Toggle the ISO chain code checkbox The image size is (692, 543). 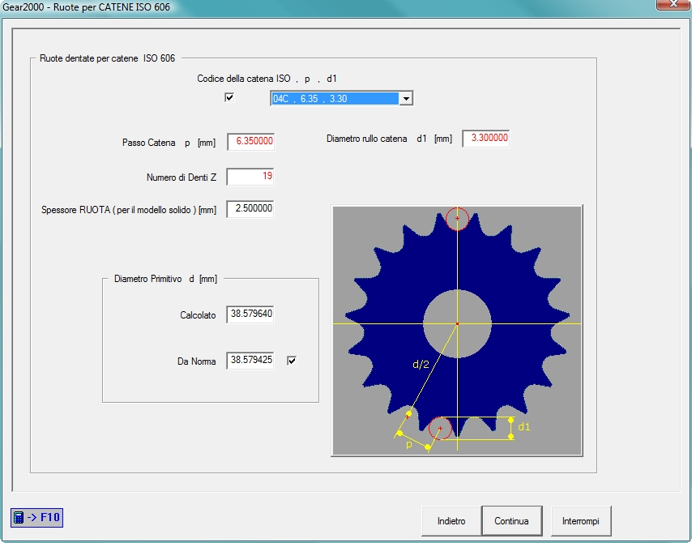click(x=229, y=97)
